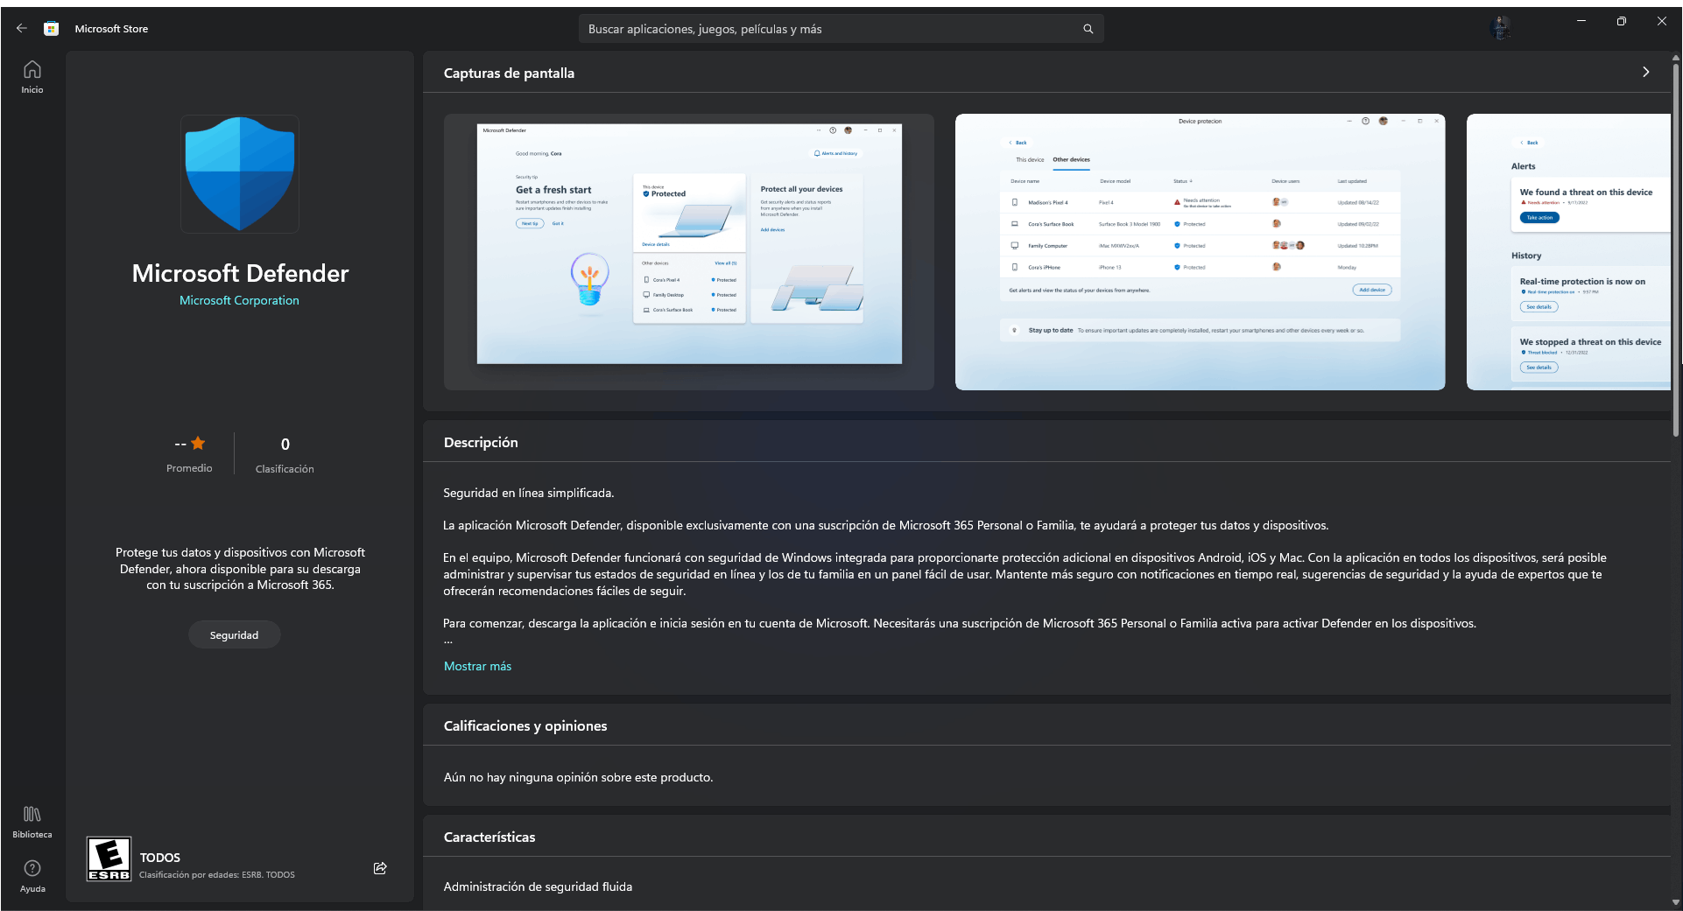Click the Seguridad category button
The height and width of the screenshot is (911, 1683).
[235, 635]
